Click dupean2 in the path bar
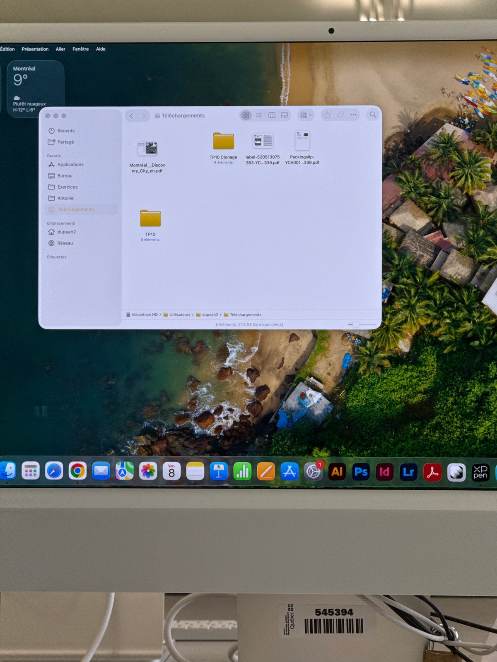This screenshot has width=497, height=662. pyautogui.click(x=207, y=314)
